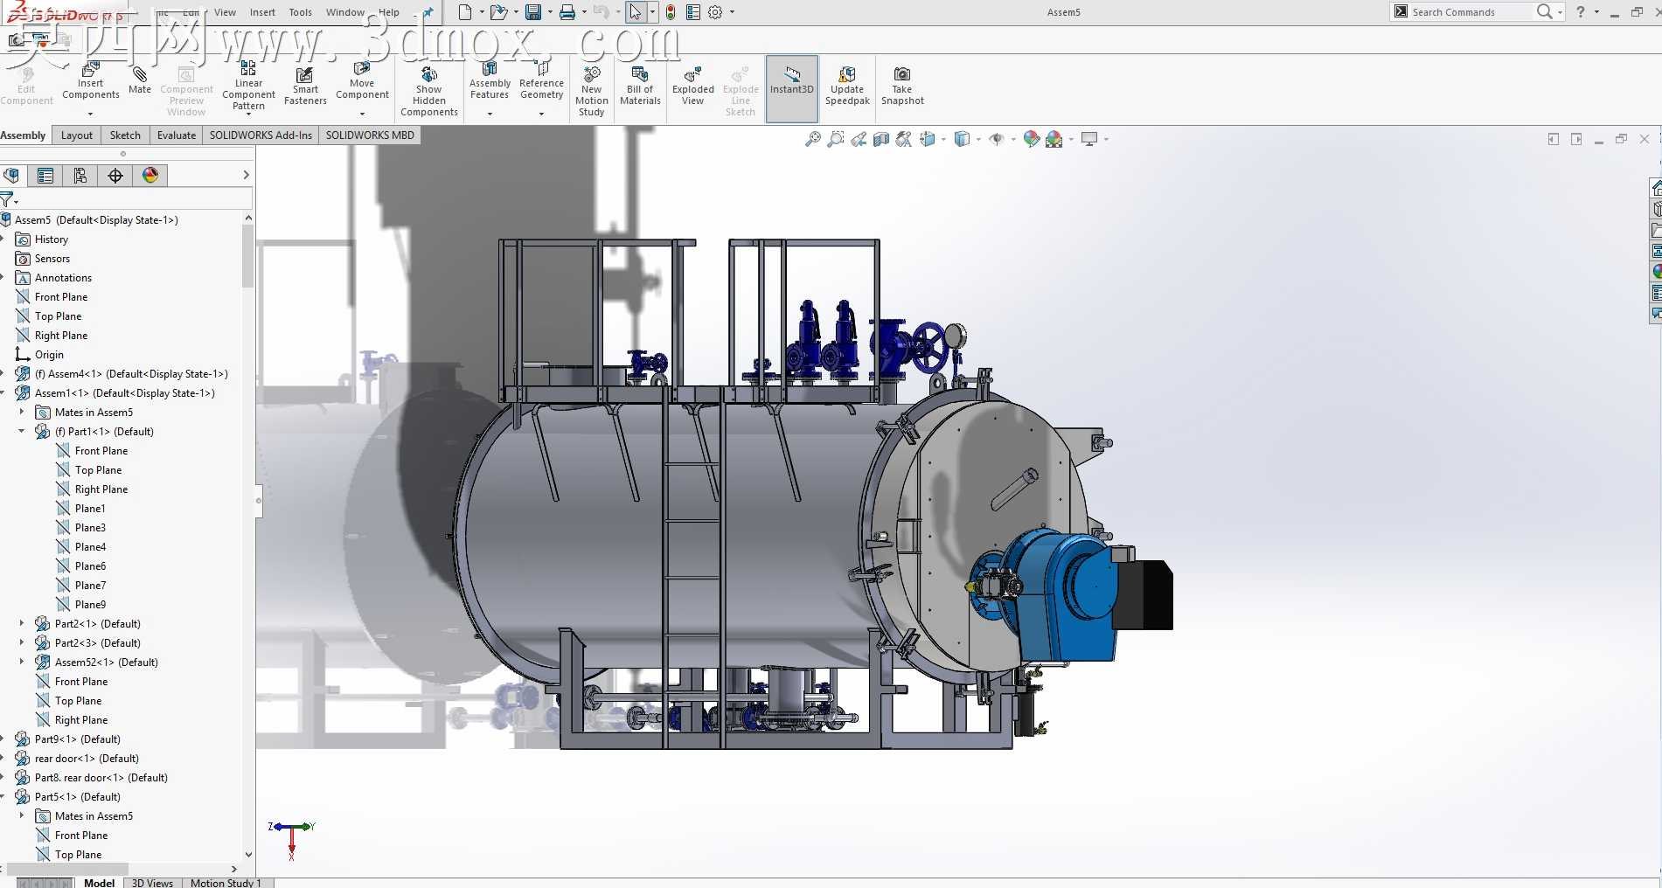
Task: Expand Part2<1> (Default) node
Action: 22,623
